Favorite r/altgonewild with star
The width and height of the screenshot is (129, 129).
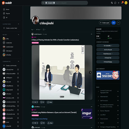pos(18,90)
